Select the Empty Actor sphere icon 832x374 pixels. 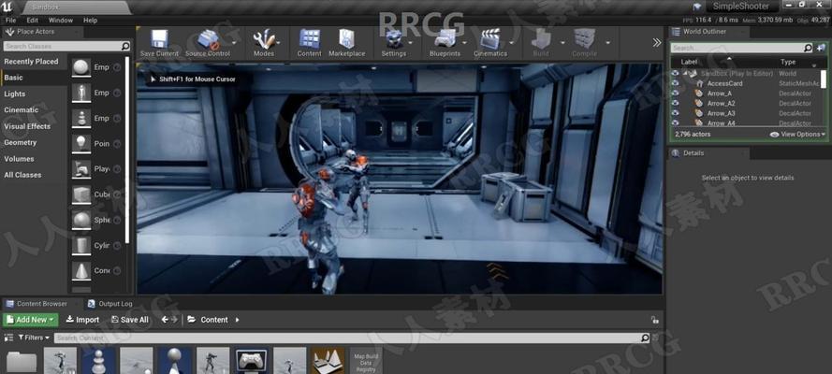[x=81, y=67]
